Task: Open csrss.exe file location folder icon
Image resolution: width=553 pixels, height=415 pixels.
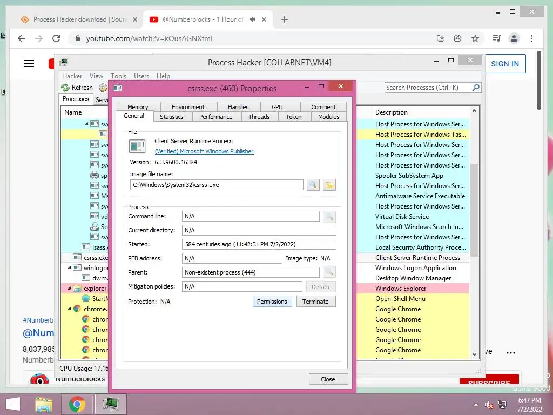Action: (x=329, y=185)
